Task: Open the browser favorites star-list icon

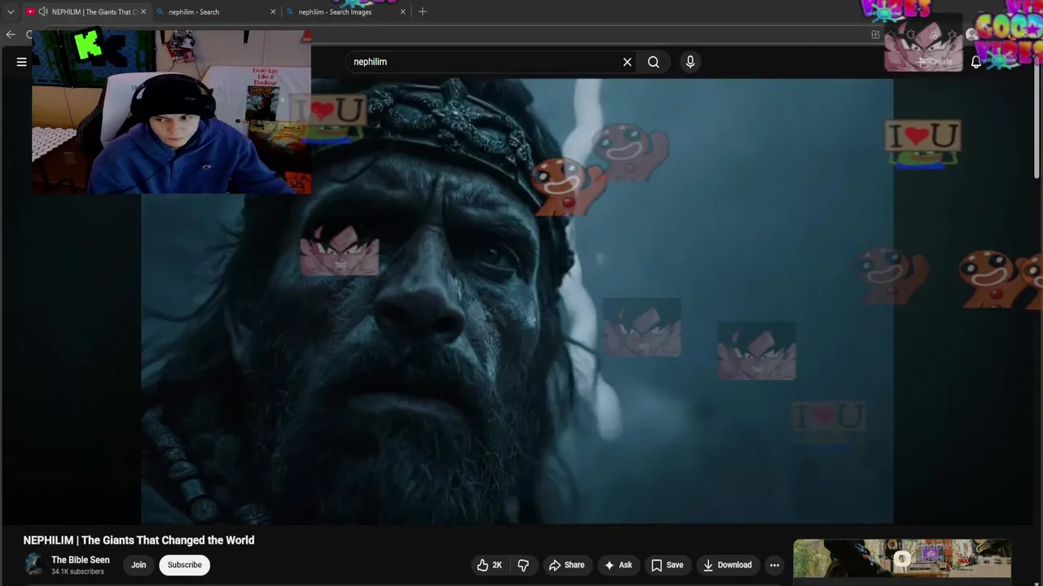Action: [952, 34]
